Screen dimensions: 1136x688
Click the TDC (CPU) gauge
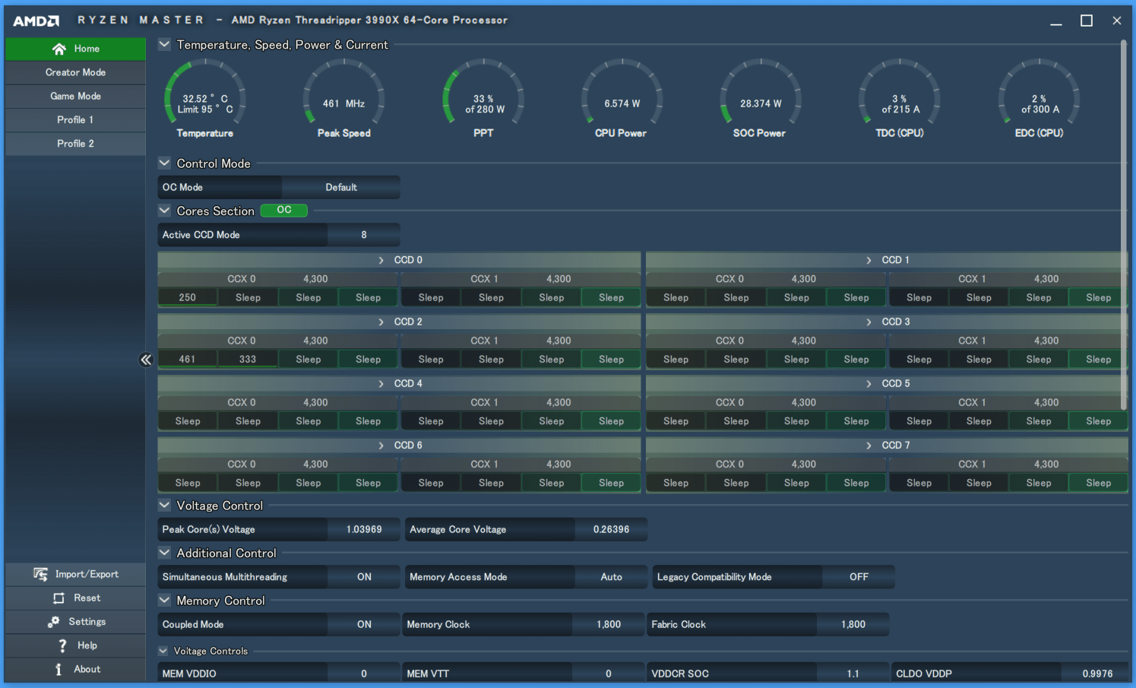[x=900, y=99]
